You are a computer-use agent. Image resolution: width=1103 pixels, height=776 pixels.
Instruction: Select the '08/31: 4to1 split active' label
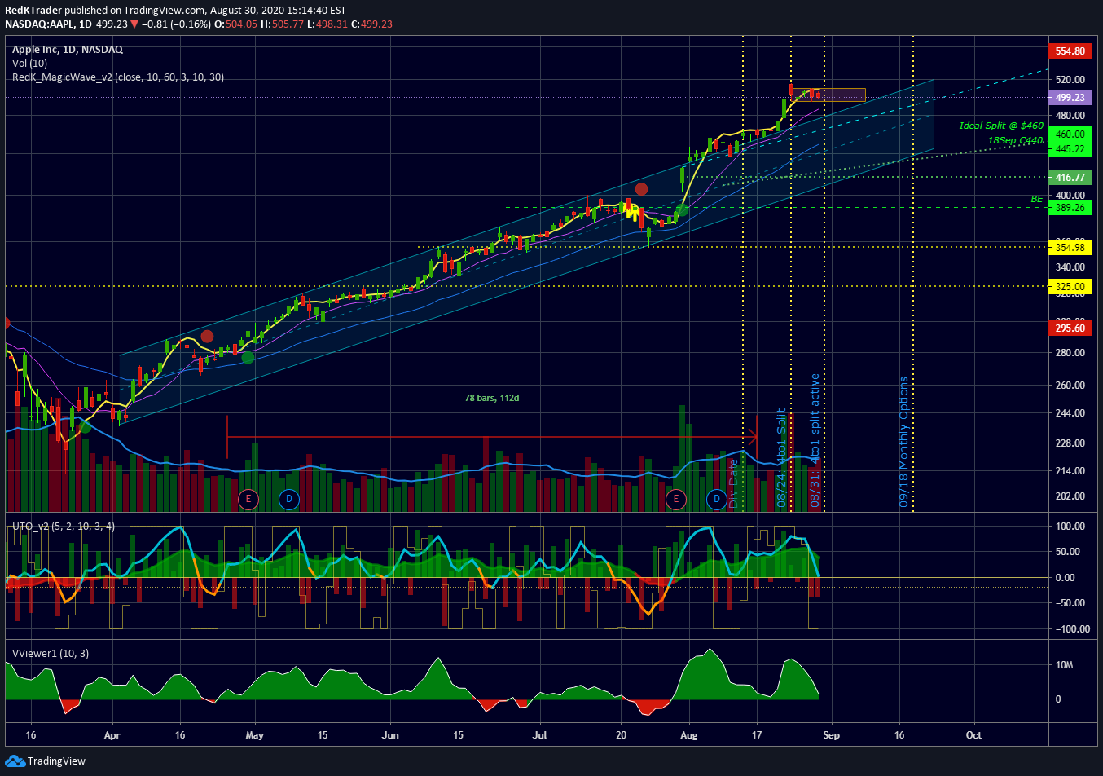pos(815,441)
